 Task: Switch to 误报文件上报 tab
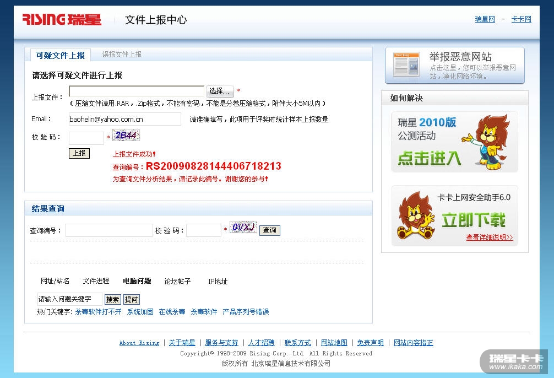pos(122,55)
